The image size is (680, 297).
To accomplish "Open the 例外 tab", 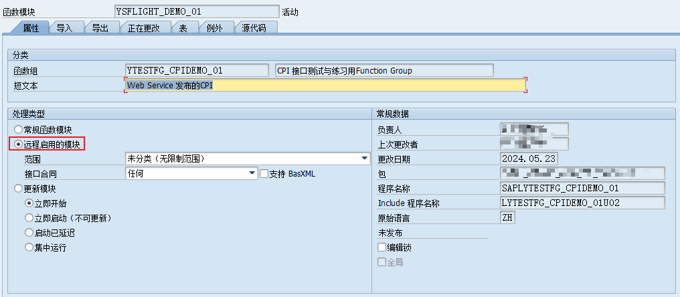I will (214, 28).
